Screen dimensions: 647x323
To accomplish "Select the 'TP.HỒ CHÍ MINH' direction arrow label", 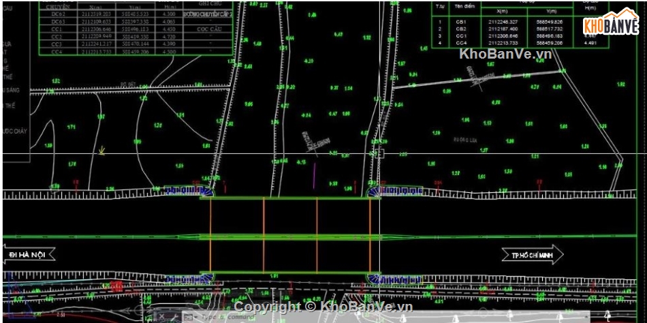I will point(533,254).
